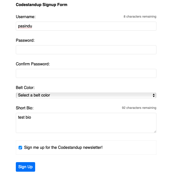Click the Username input field

[x=86, y=26]
